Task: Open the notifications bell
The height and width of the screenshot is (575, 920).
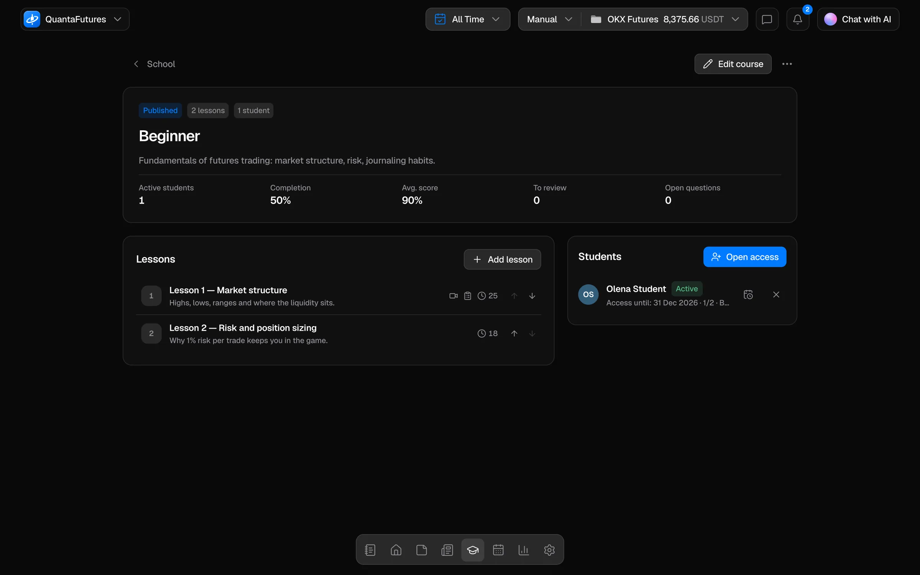Action: [798, 19]
